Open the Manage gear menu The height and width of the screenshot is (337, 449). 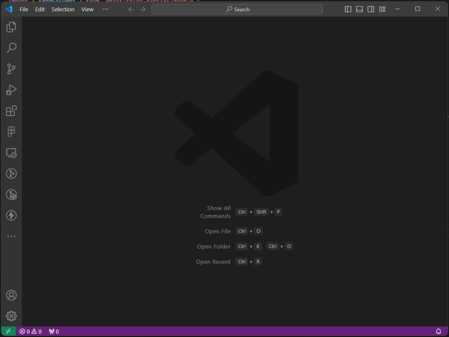[11, 316]
